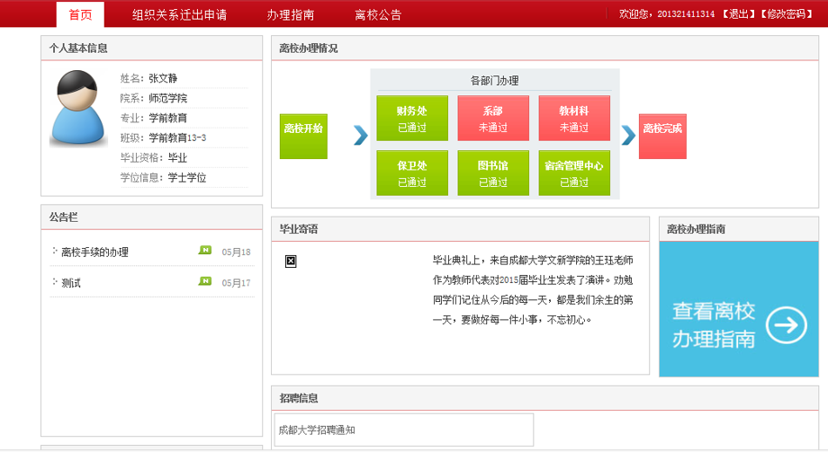Click blue arrow before 离校完成 block
828x452 pixels.
[x=628, y=136]
